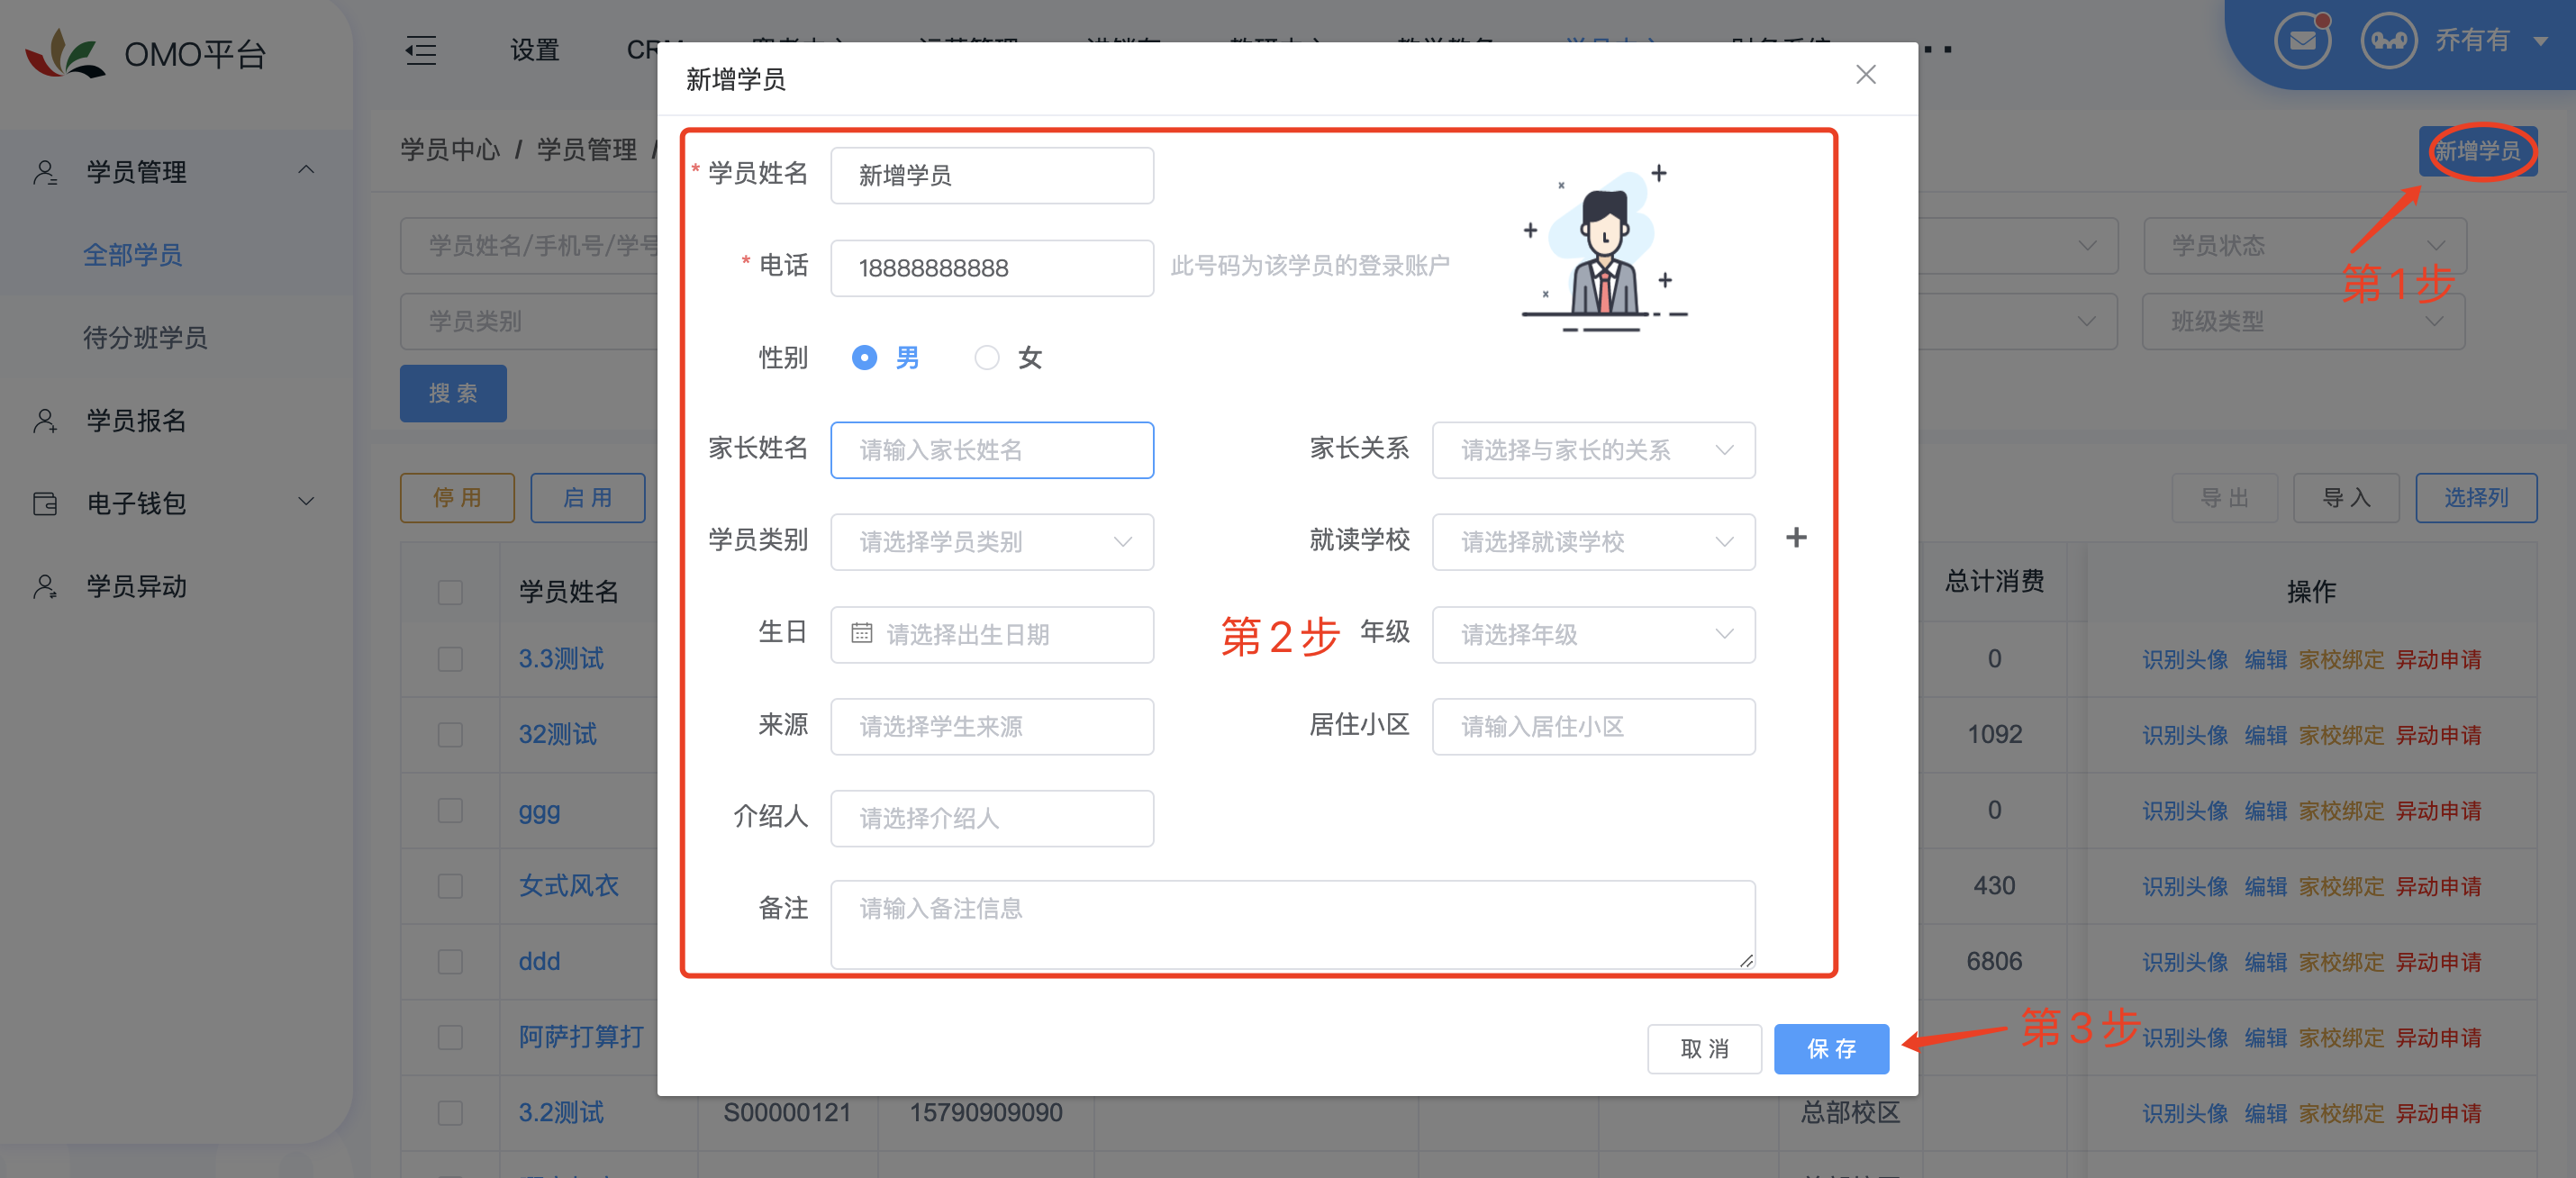Viewport: 2576px width, 1178px height.
Task: Click the 备注 textarea
Action: 1293,925
